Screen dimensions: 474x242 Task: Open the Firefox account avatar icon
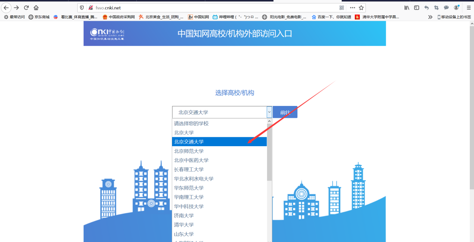click(x=456, y=7)
